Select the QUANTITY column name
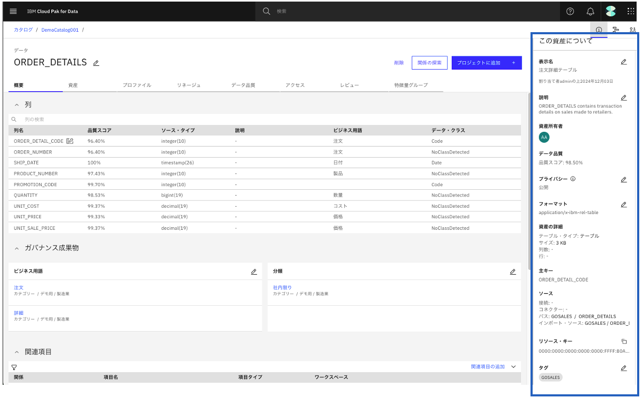 click(26, 195)
